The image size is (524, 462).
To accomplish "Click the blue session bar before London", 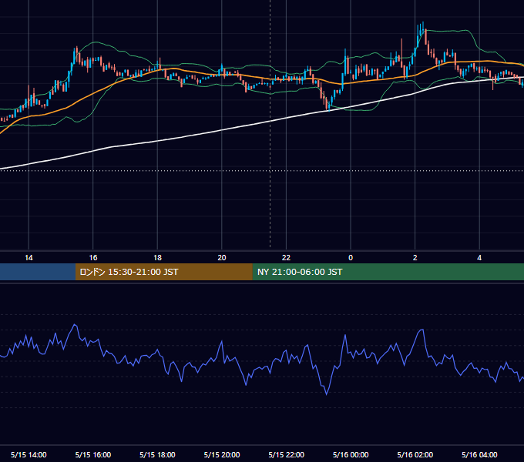I will [38, 272].
